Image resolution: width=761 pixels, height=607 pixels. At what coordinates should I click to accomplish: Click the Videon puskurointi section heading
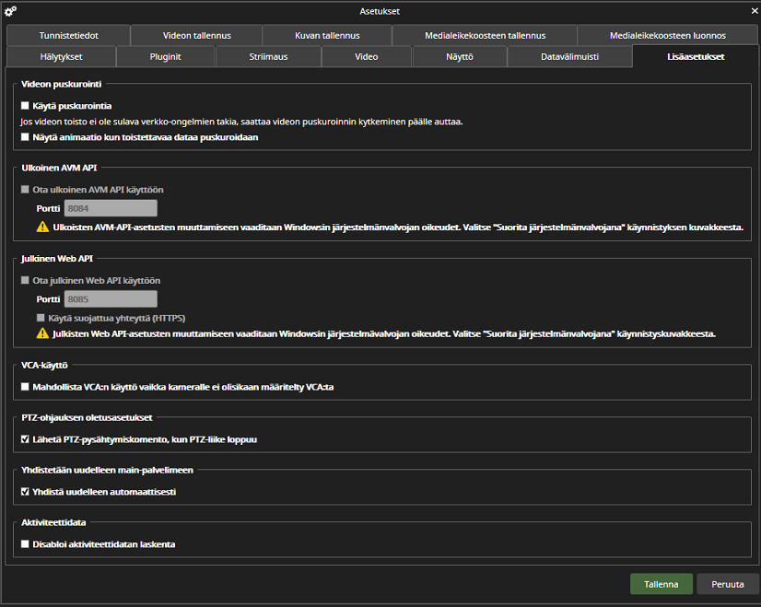click(x=62, y=84)
